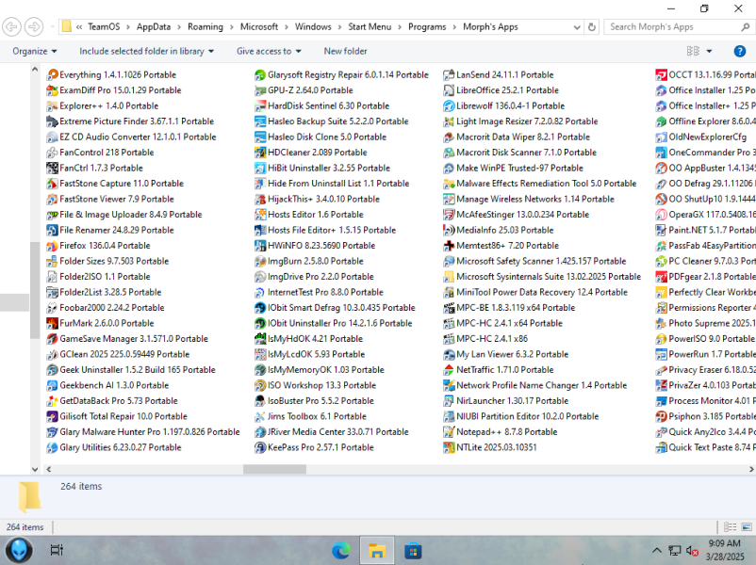The width and height of the screenshot is (756, 565).
Task: Select the MPC-BE 1.8.3.119 x64 icon
Action: pos(449,308)
